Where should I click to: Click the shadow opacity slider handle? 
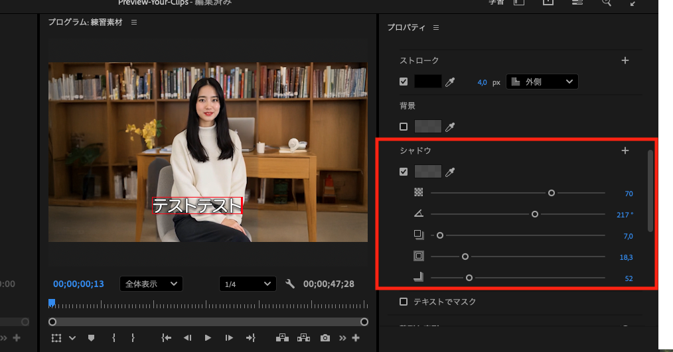point(552,193)
